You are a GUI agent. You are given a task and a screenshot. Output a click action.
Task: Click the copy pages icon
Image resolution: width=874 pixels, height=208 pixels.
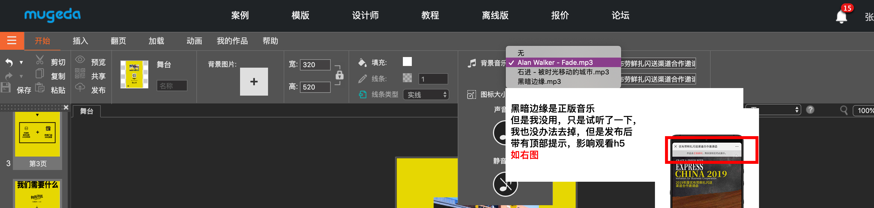[40, 74]
